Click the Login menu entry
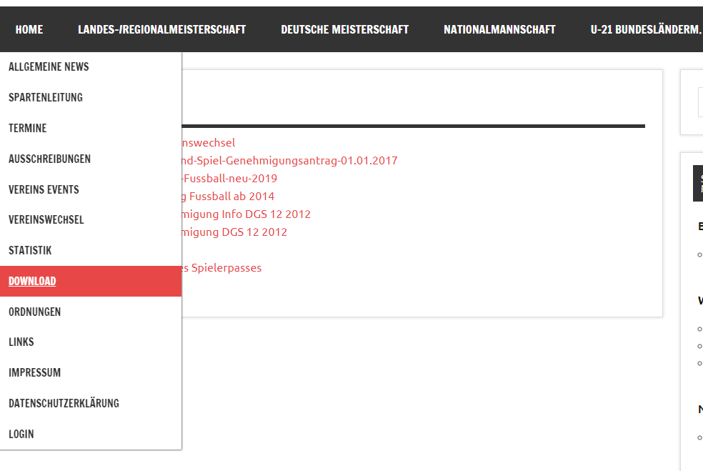 (21, 435)
